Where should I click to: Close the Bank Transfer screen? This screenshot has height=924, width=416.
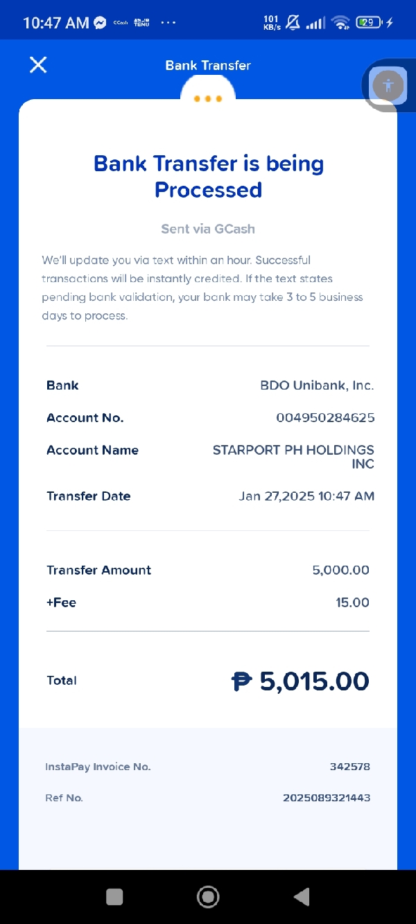click(x=38, y=65)
